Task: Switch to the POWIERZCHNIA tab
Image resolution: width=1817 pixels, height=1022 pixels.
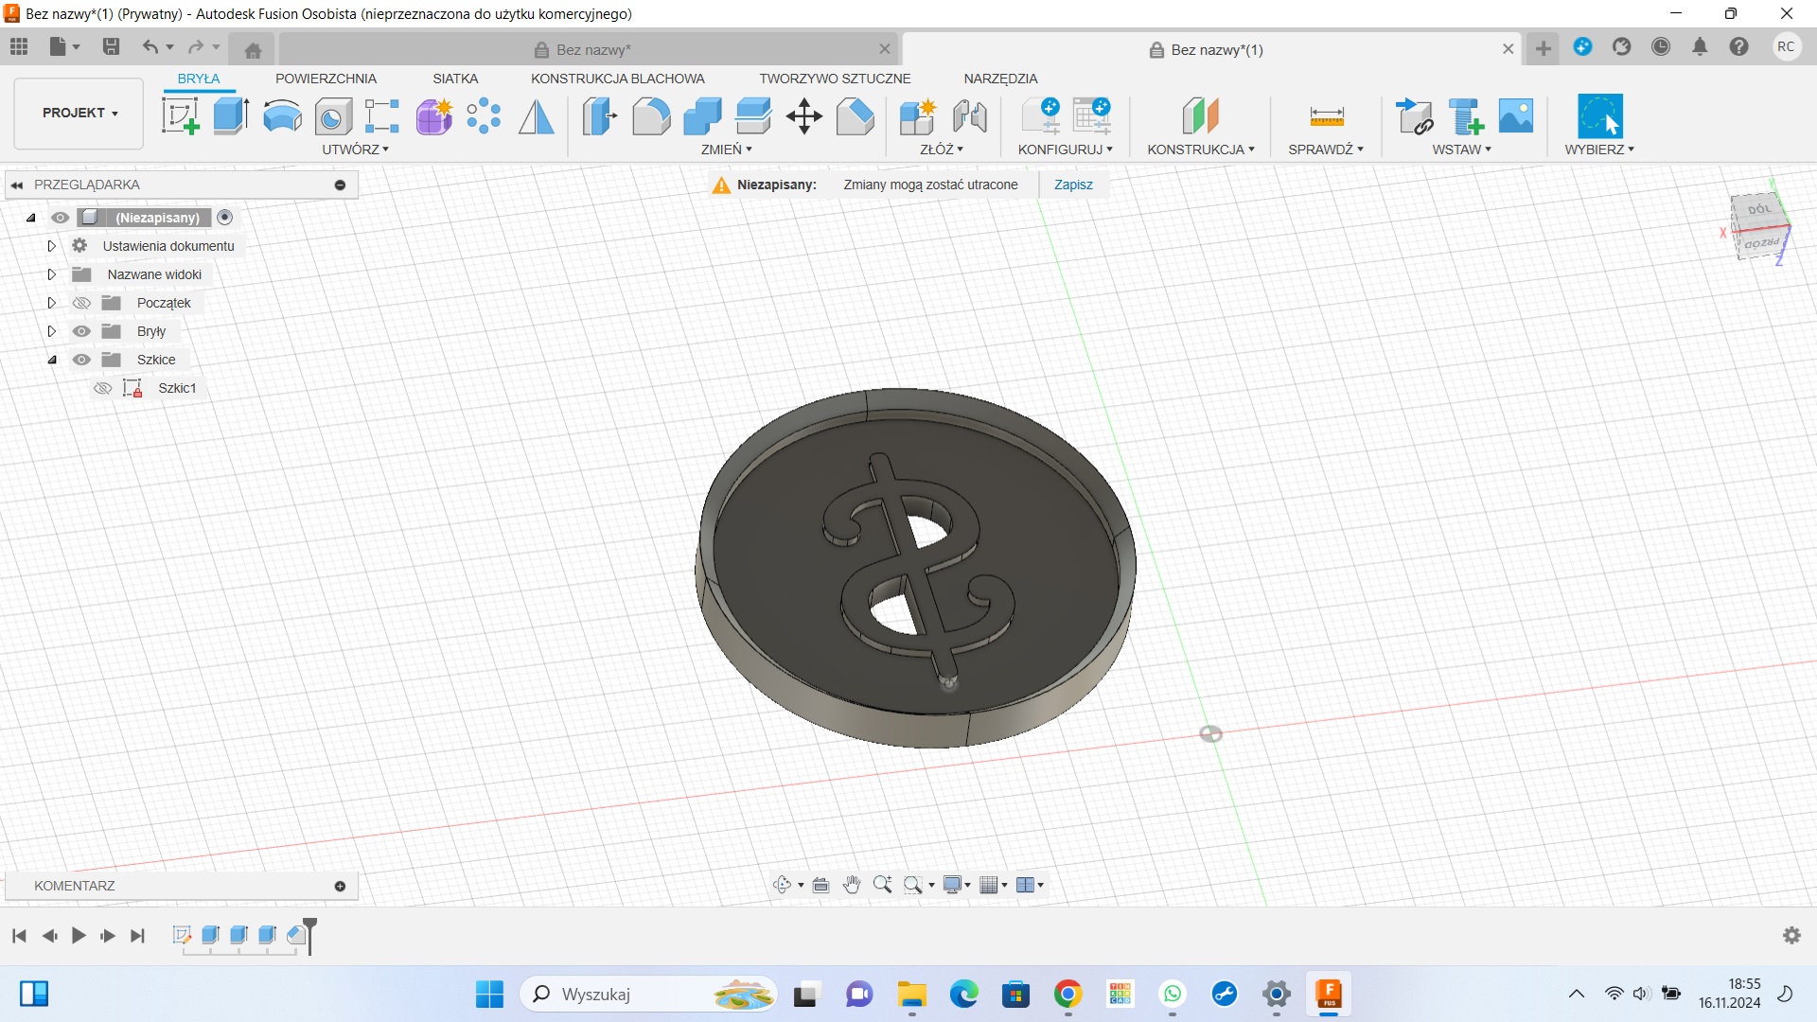Action: pos(326,79)
